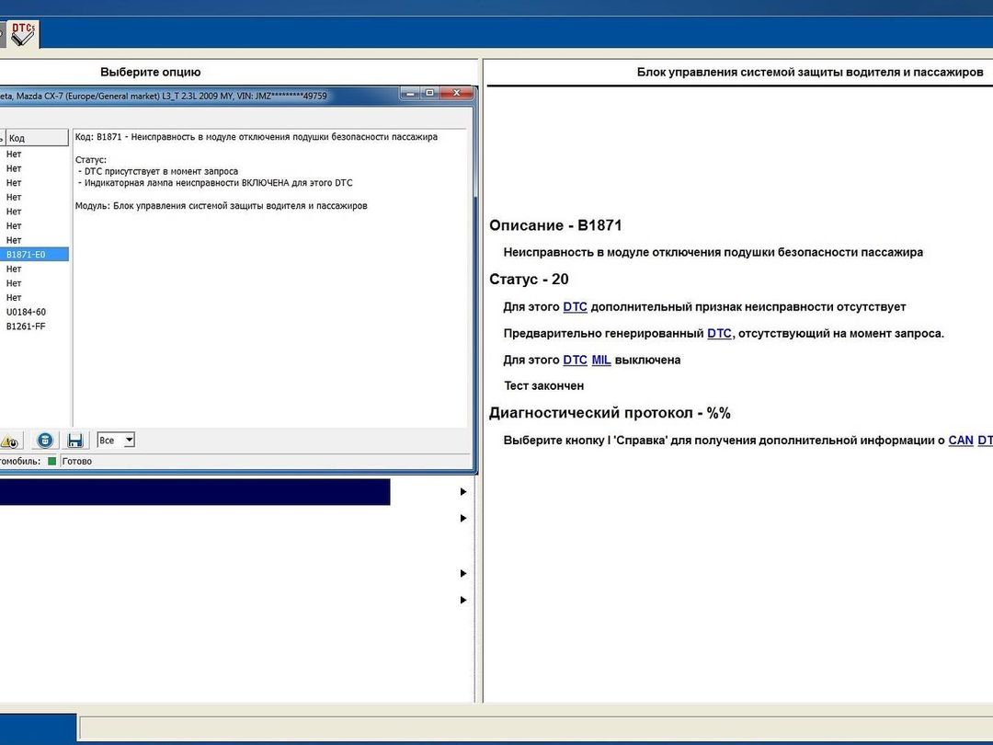Click the green vehicle status indicator square

51,461
